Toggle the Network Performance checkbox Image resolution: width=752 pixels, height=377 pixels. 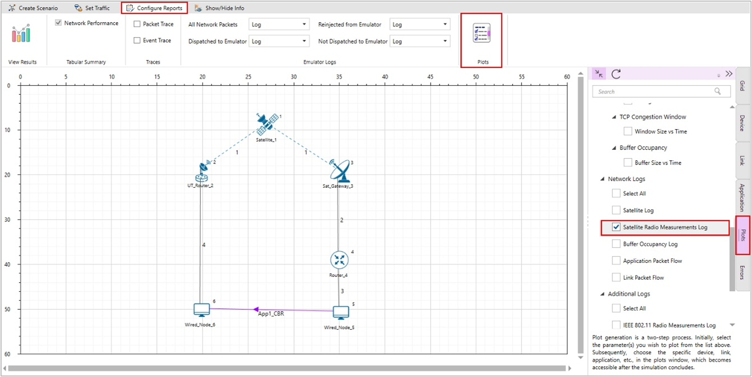[x=59, y=23]
